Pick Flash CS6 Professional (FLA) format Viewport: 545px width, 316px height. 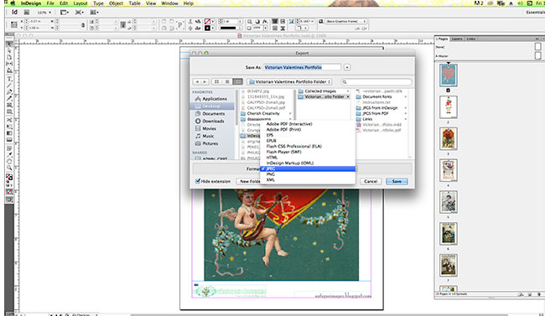point(308,146)
